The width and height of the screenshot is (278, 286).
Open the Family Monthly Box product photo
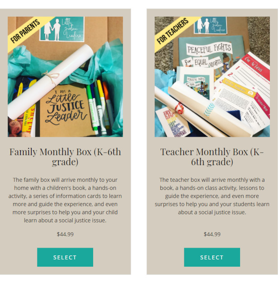point(65,77)
